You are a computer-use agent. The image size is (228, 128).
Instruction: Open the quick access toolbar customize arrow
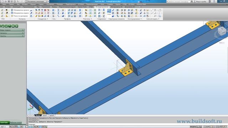[48, 1]
